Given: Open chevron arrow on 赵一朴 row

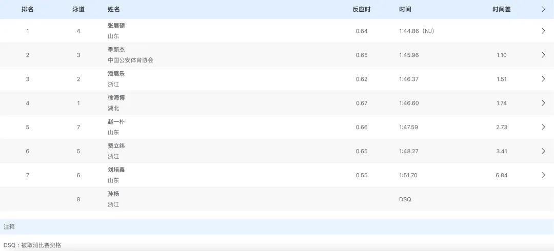Looking at the screenshot, I should 543,127.
